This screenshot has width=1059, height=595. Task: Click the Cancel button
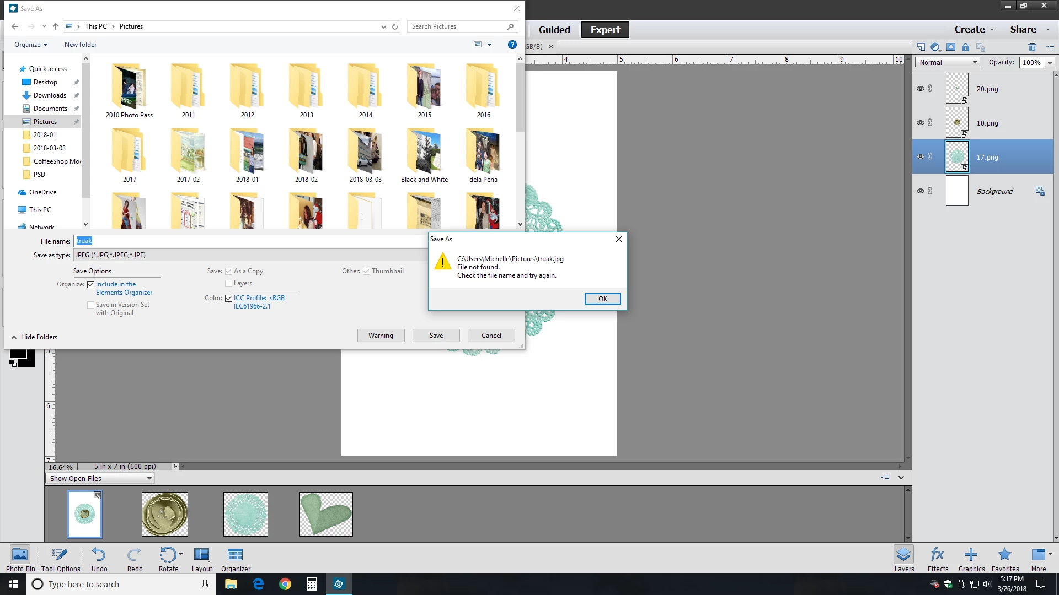(491, 336)
